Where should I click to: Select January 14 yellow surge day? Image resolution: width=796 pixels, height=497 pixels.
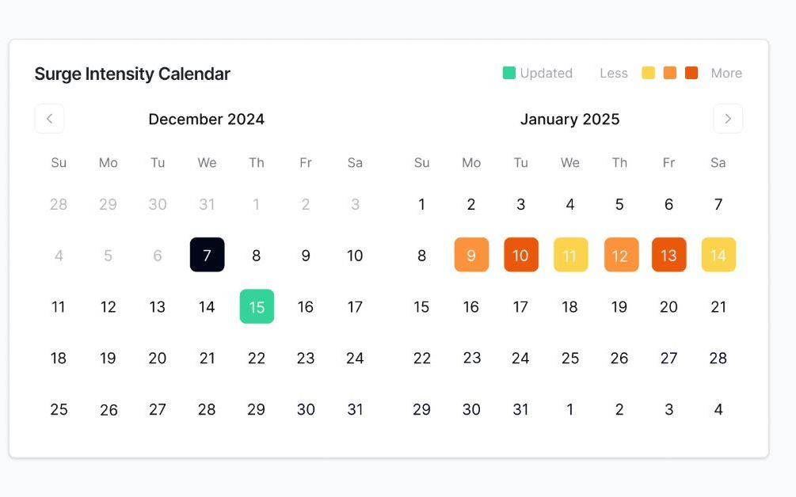[718, 255]
